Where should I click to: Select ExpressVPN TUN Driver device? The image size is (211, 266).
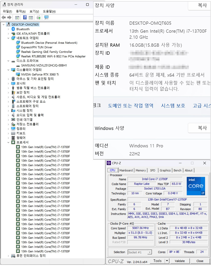tap(37, 47)
